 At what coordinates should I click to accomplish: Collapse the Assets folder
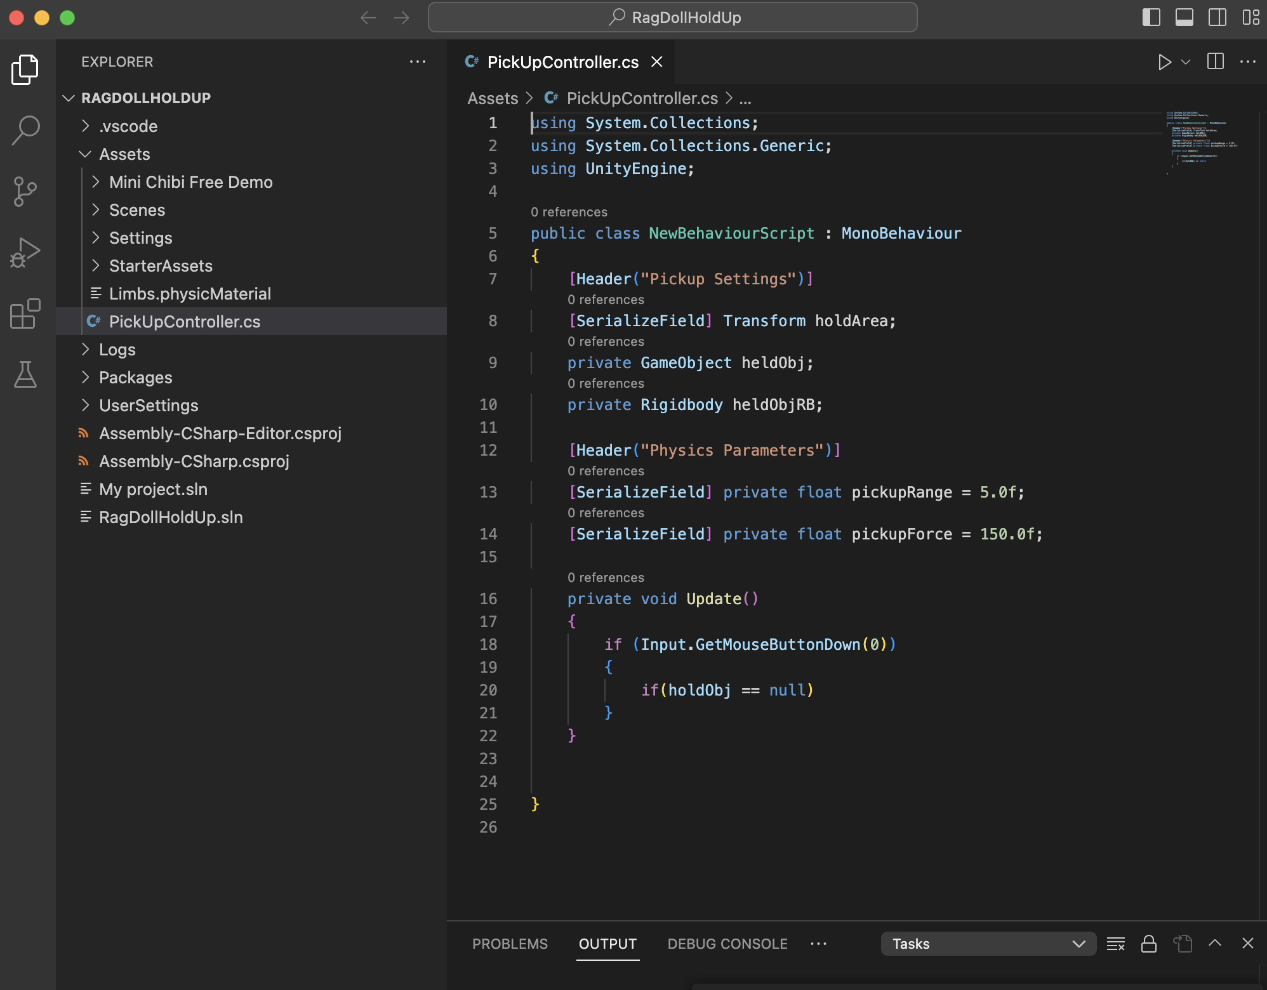[124, 154]
